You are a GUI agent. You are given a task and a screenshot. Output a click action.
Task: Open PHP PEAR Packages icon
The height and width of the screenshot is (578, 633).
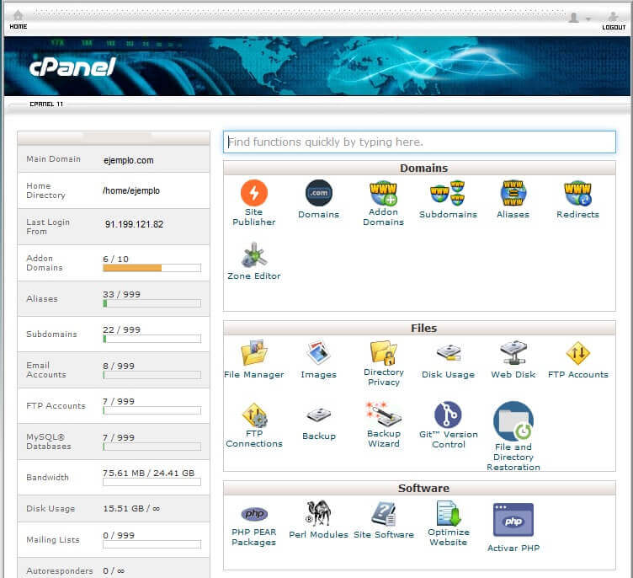click(x=254, y=514)
